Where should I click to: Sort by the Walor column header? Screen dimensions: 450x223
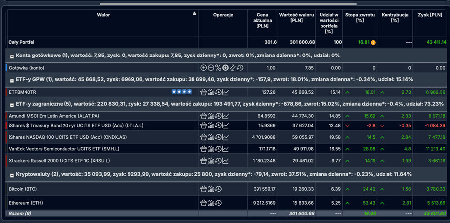tap(103, 15)
